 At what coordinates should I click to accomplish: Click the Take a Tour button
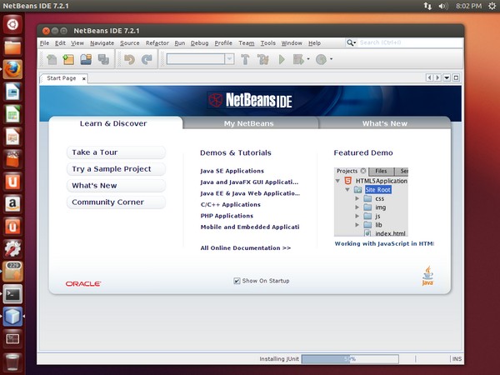tap(116, 152)
